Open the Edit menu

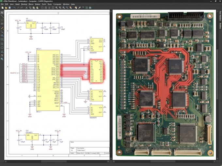click(7, 4)
